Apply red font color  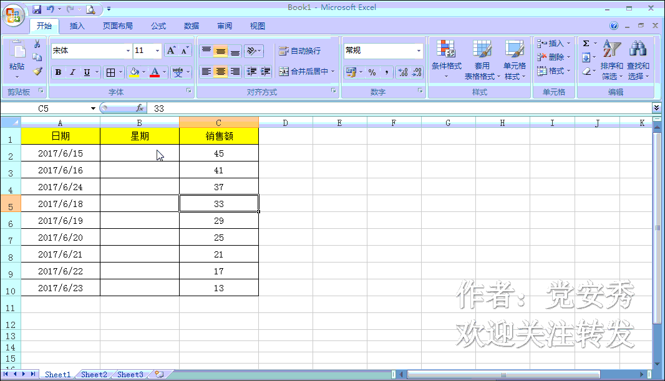155,72
